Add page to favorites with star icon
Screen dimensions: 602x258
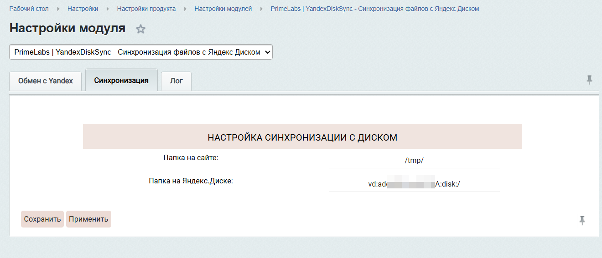[141, 29]
